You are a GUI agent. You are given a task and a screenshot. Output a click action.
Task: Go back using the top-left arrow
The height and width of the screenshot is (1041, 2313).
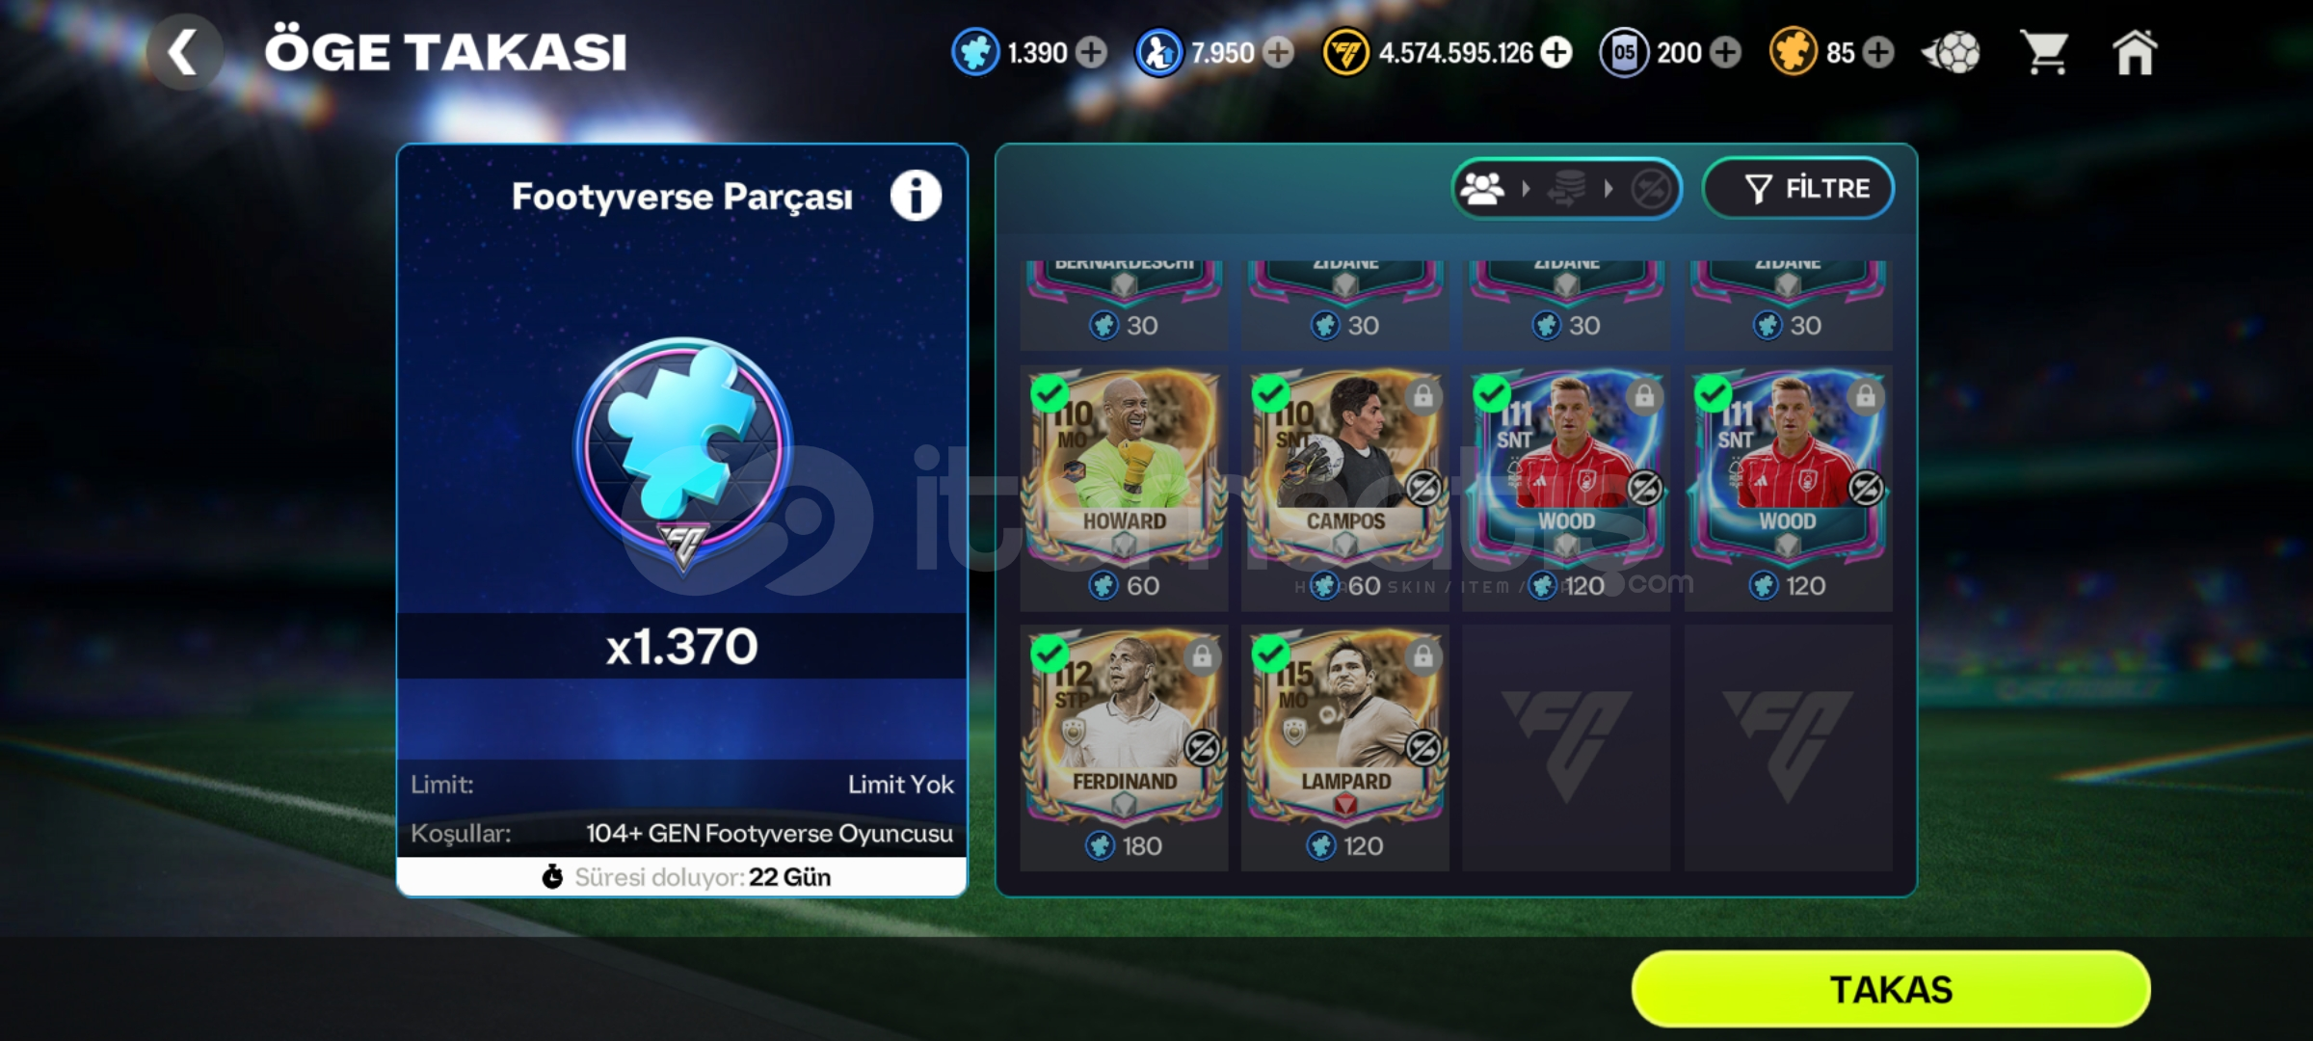tap(184, 52)
